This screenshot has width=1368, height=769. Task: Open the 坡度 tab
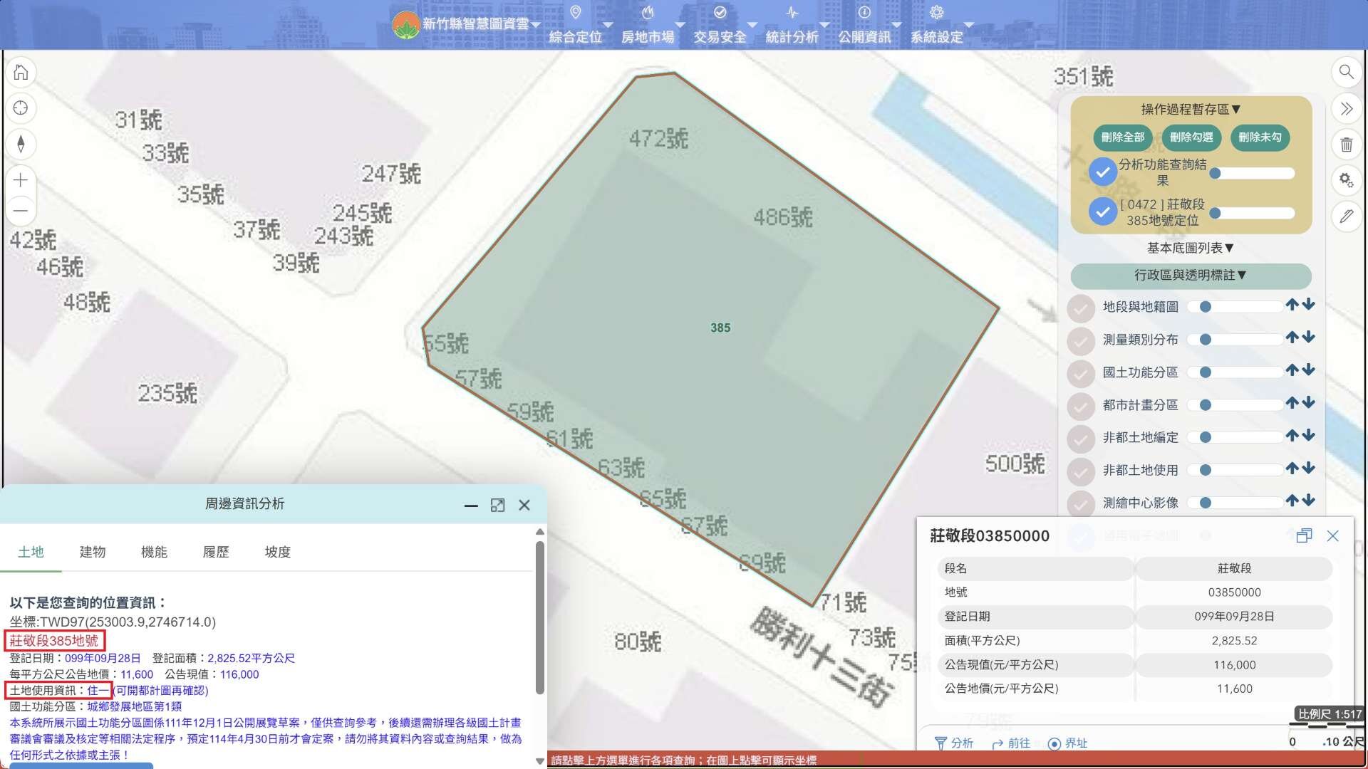click(277, 552)
